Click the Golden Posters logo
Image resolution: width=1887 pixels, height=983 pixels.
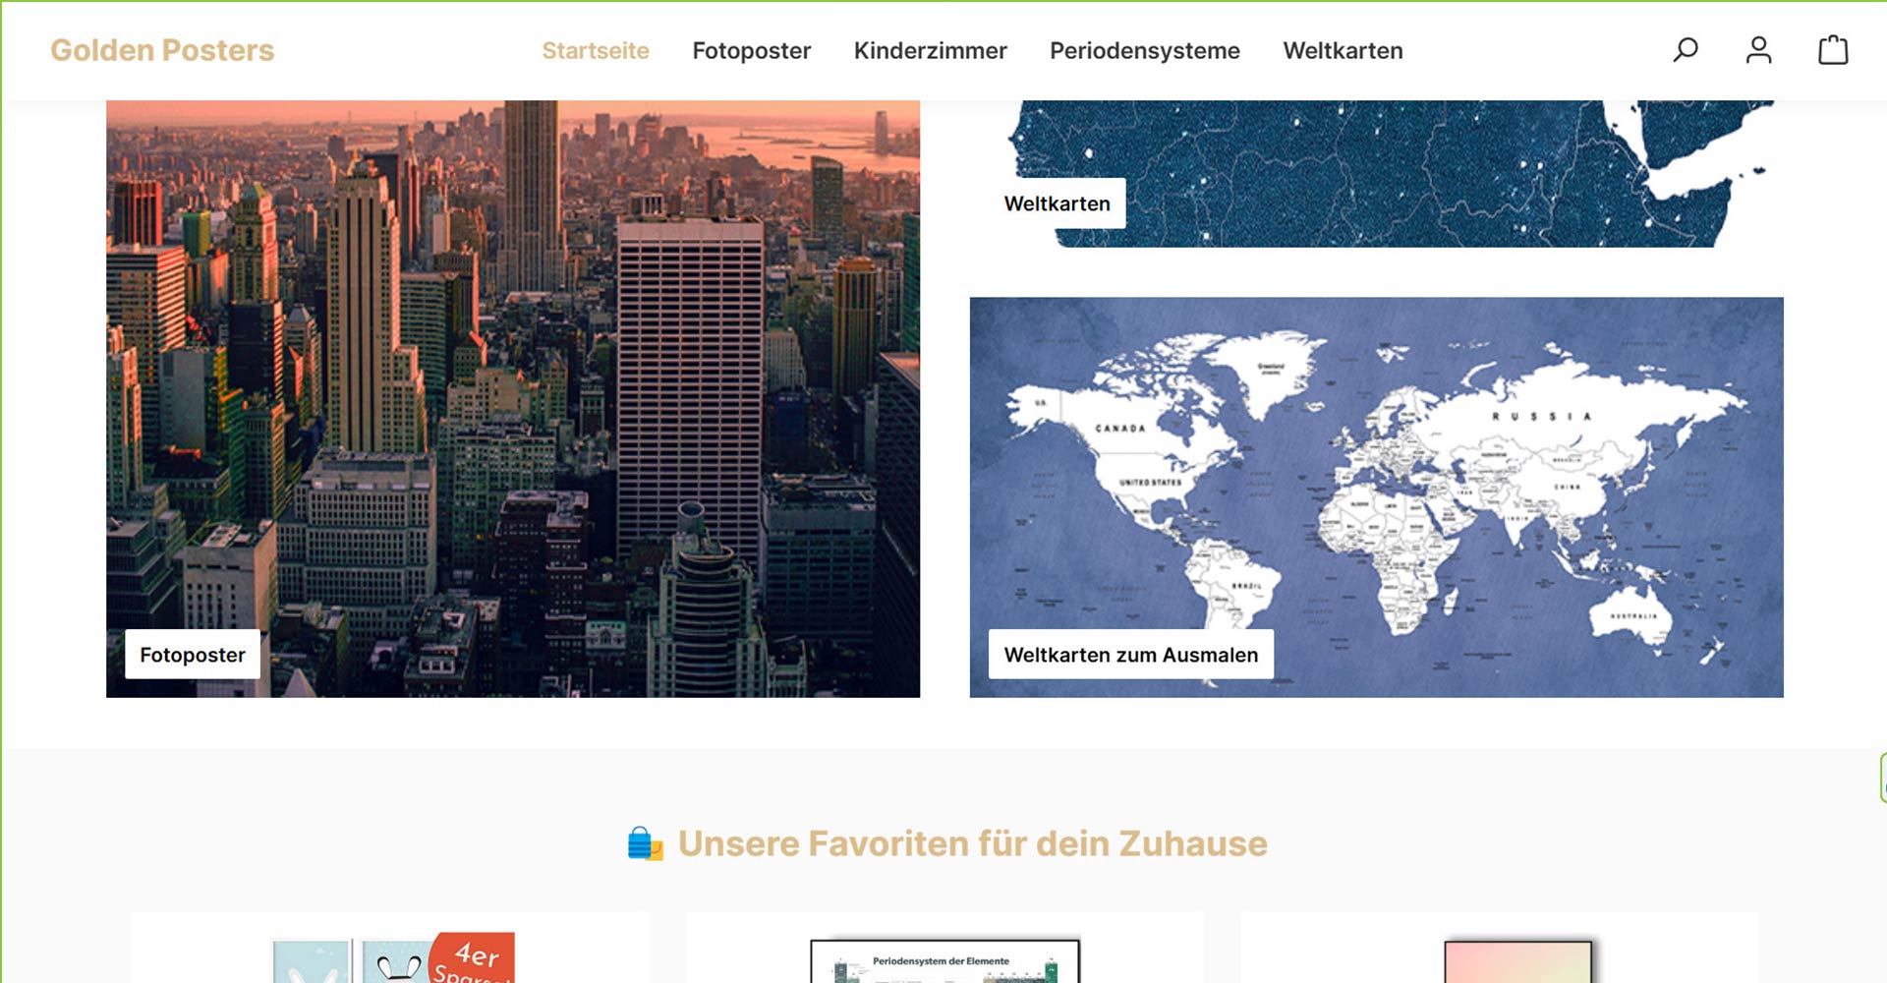tap(162, 50)
